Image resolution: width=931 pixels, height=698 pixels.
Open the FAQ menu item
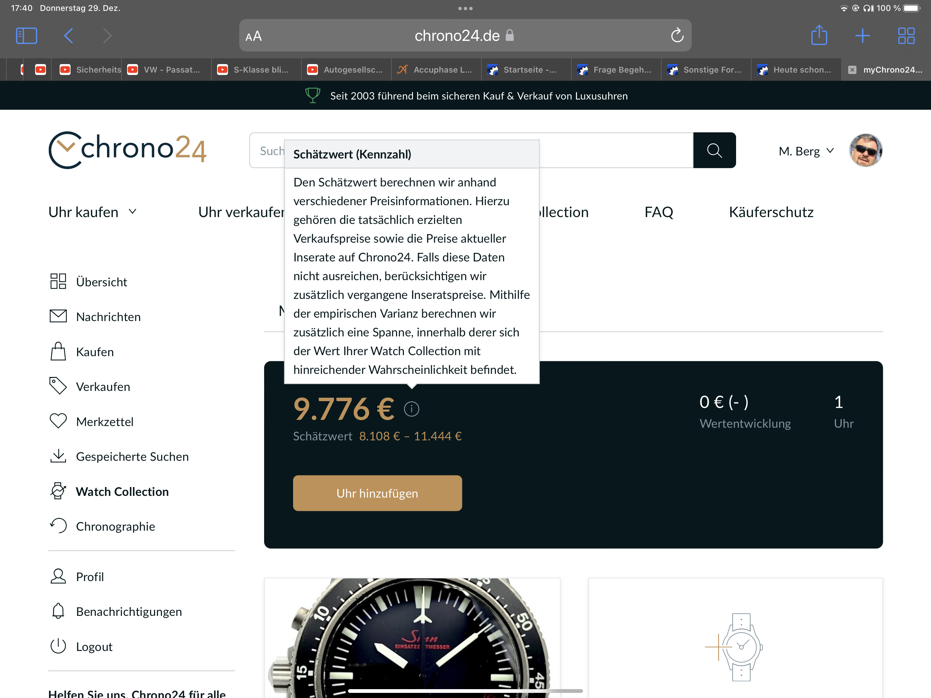659,212
